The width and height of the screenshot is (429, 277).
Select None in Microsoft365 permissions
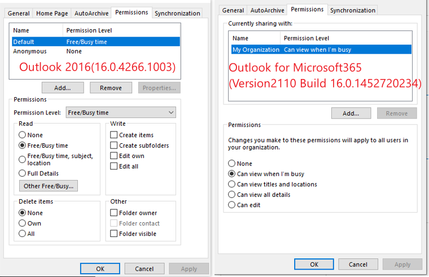point(240,164)
